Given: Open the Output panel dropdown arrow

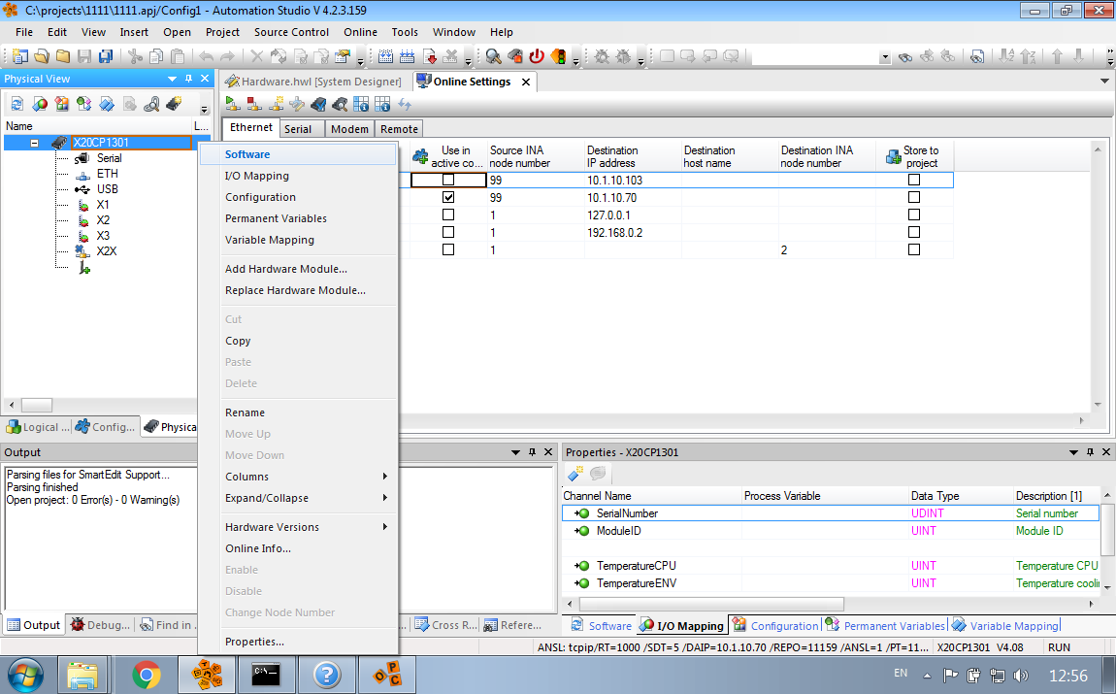Looking at the screenshot, I should [516, 452].
